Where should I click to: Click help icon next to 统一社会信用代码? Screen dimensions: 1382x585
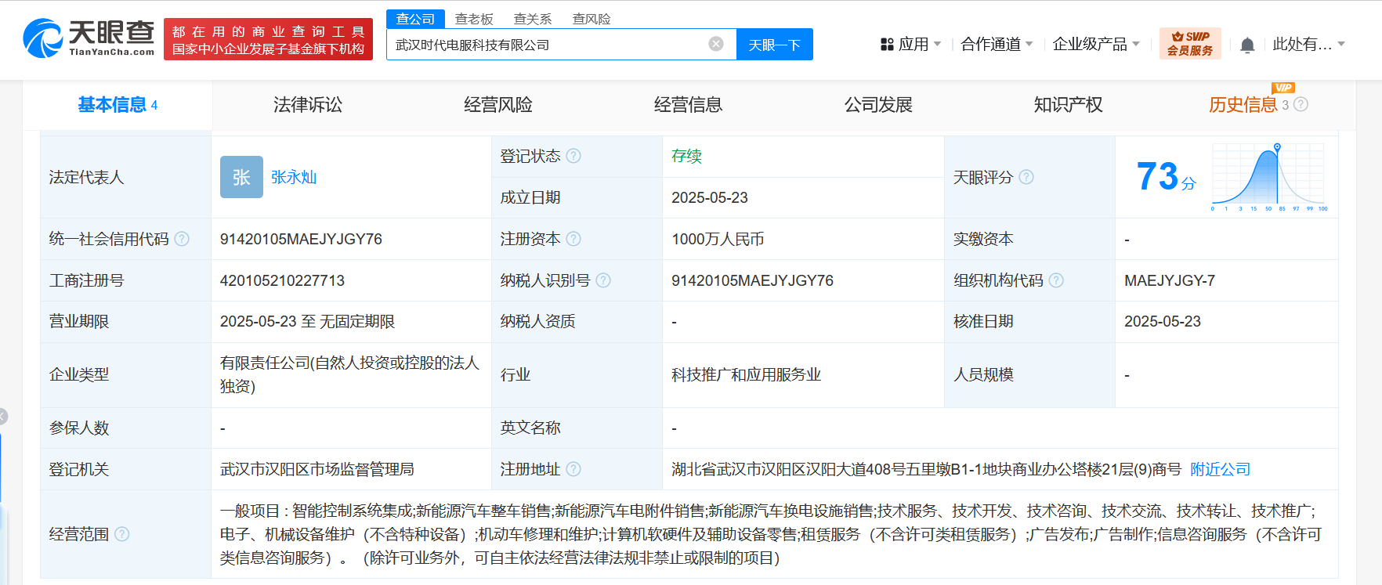click(182, 239)
